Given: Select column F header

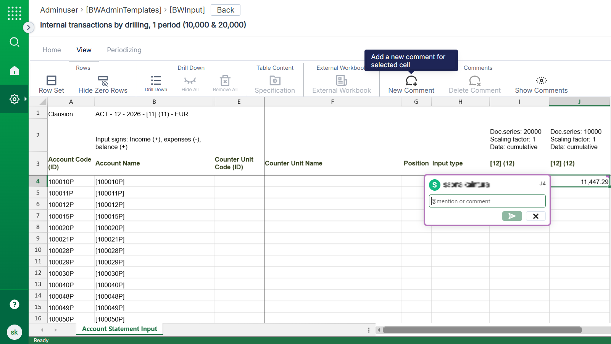Looking at the screenshot, I should point(332,101).
